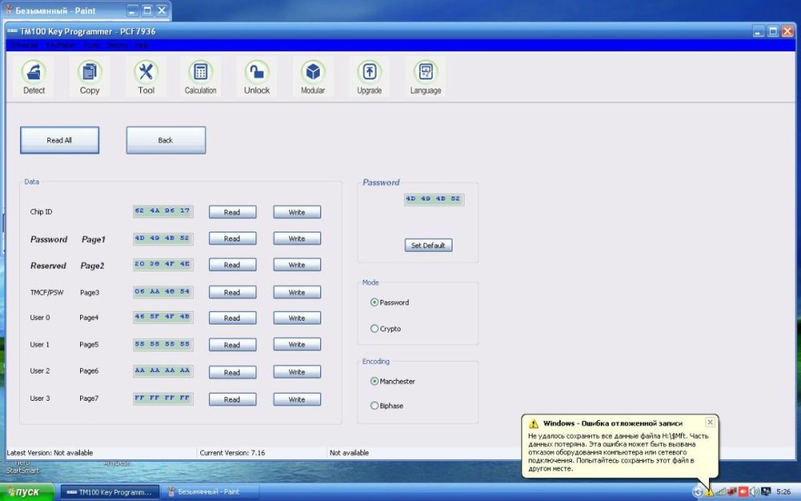Select the Tool wrench icon
This screenshot has height=501, width=801.
(x=146, y=77)
